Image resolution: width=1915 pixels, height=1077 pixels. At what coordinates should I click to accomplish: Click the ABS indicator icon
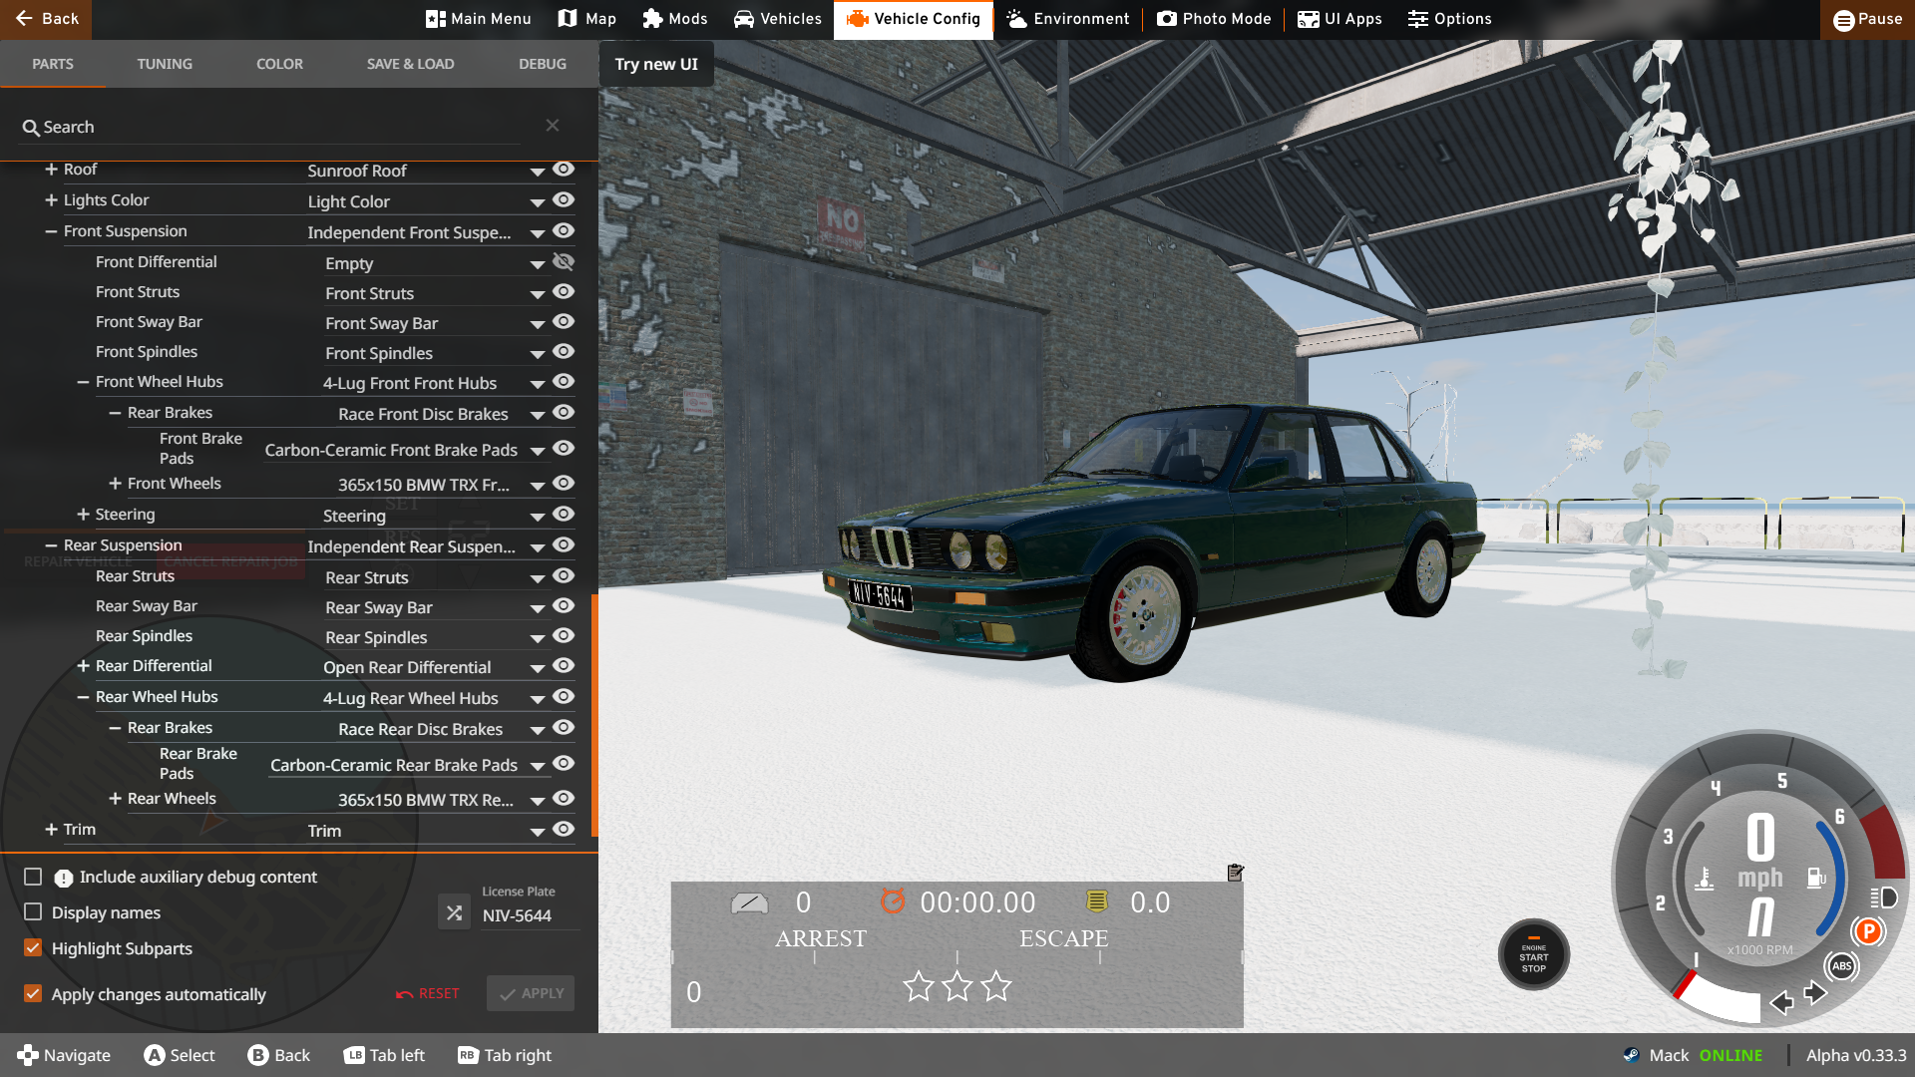pos(1841,965)
